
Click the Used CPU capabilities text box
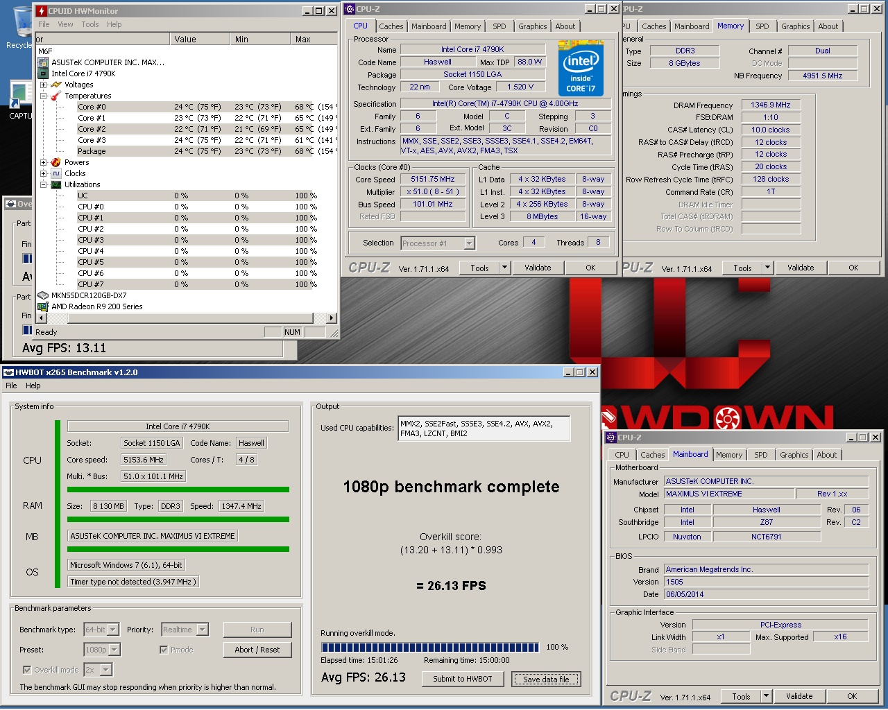tap(484, 428)
